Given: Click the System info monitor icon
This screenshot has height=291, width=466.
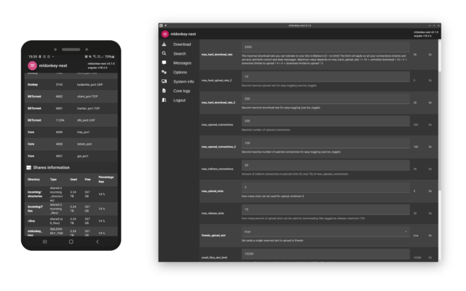Looking at the screenshot, I should [x=165, y=81].
